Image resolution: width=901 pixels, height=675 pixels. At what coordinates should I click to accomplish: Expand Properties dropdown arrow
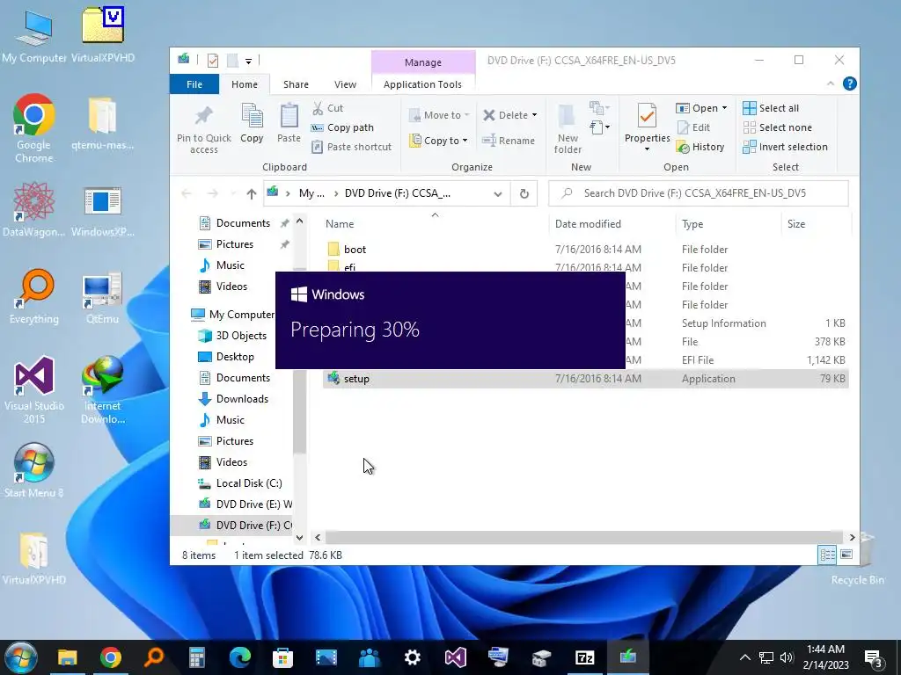647,149
